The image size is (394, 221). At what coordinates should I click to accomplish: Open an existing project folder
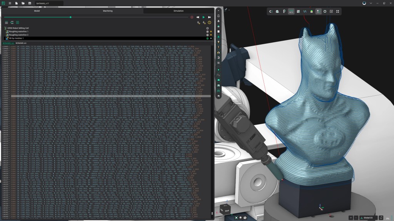[23, 3]
